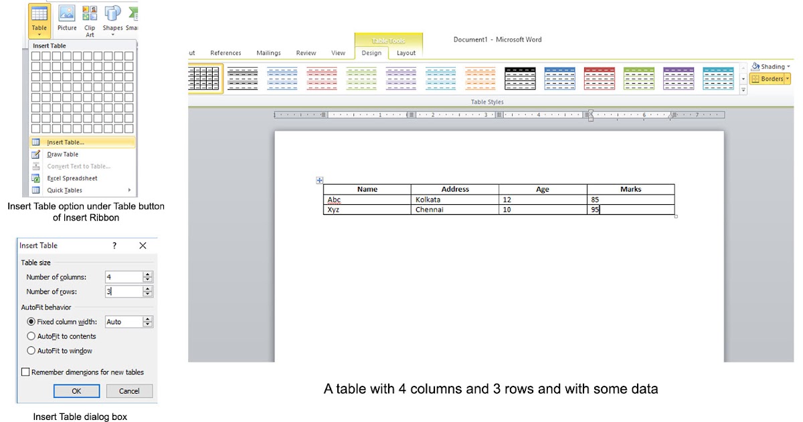
Task: Cancel the Insert Table dialog
Action: (x=128, y=391)
